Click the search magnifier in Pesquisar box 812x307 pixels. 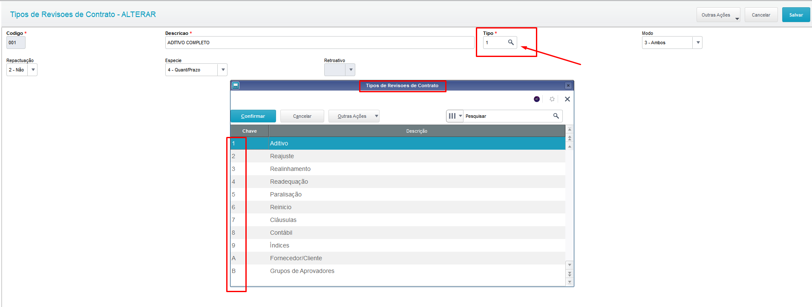(x=556, y=116)
